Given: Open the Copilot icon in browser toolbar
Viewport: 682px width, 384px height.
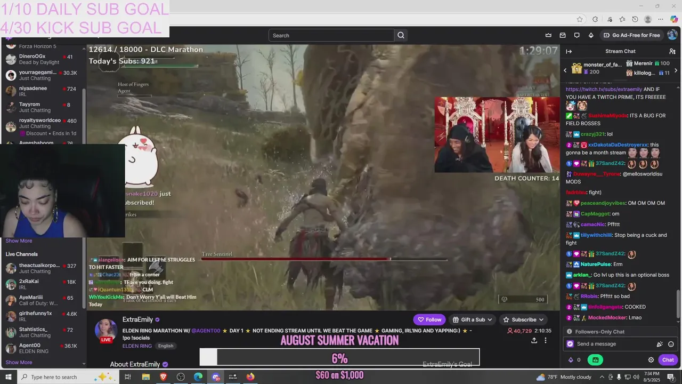Looking at the screenshot, I should coord(674,19).
